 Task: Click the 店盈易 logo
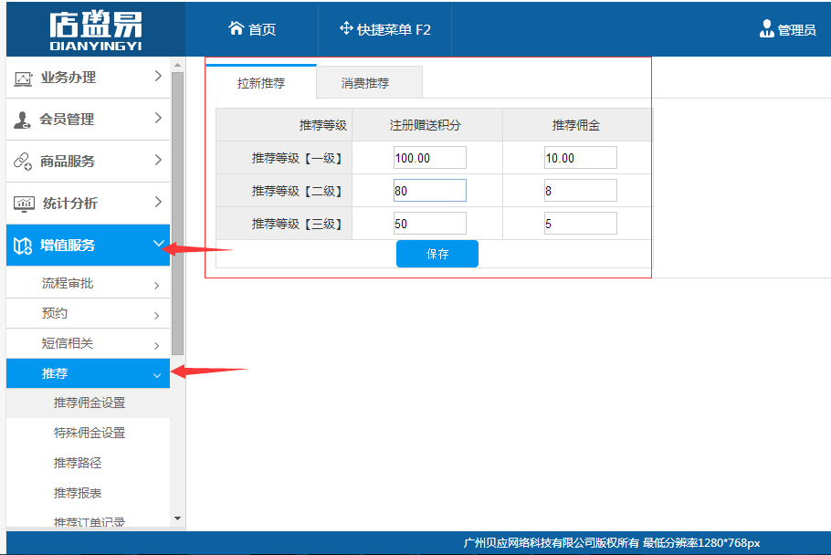click(x=96, y=31)
